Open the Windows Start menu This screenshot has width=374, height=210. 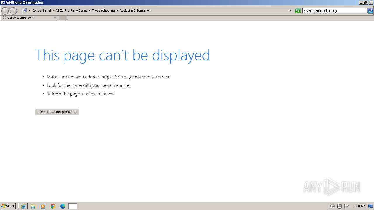pyautogui.click(x=8, y=206)
